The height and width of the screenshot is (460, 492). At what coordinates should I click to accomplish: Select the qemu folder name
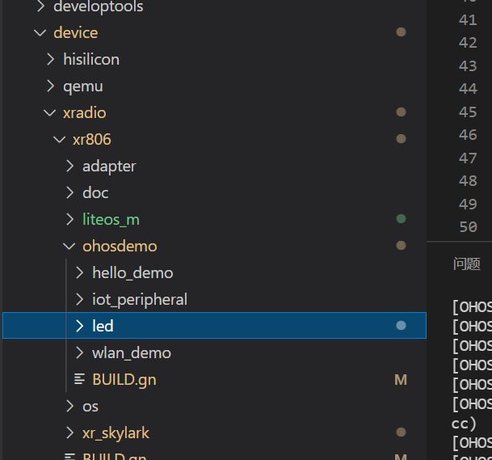point(83,87)
